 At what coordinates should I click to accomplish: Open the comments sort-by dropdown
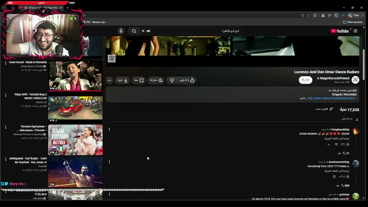click(x=325, y=109)
